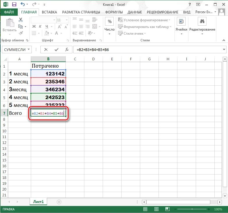Screen dimensions: 228x213
Task: Select column B header
Action: pyautogui.click(x=48, y=59)
